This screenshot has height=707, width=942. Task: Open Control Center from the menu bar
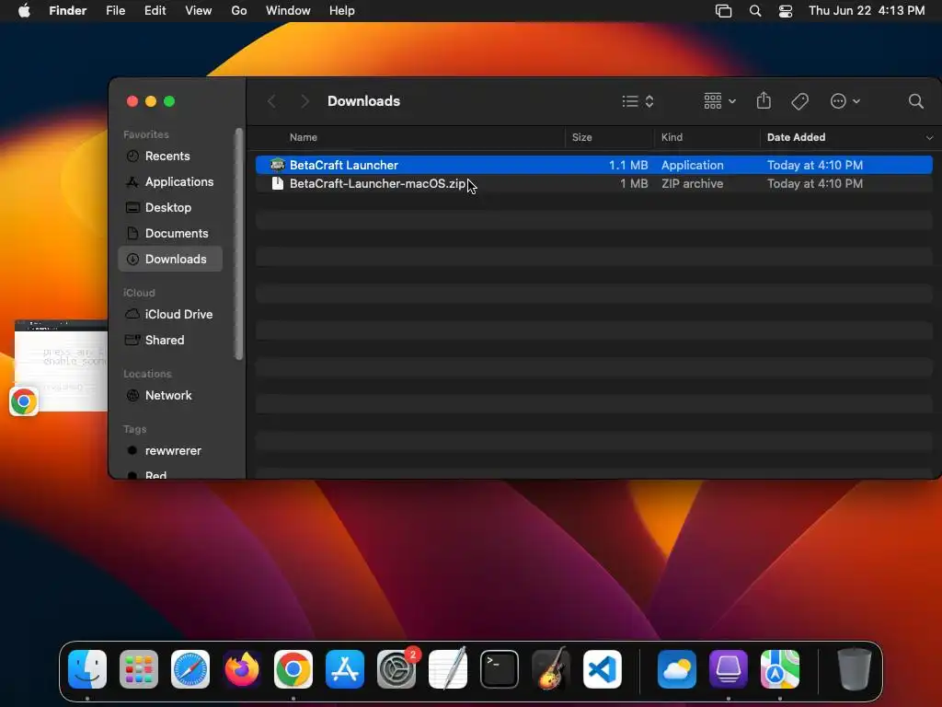tap(786, 11)
